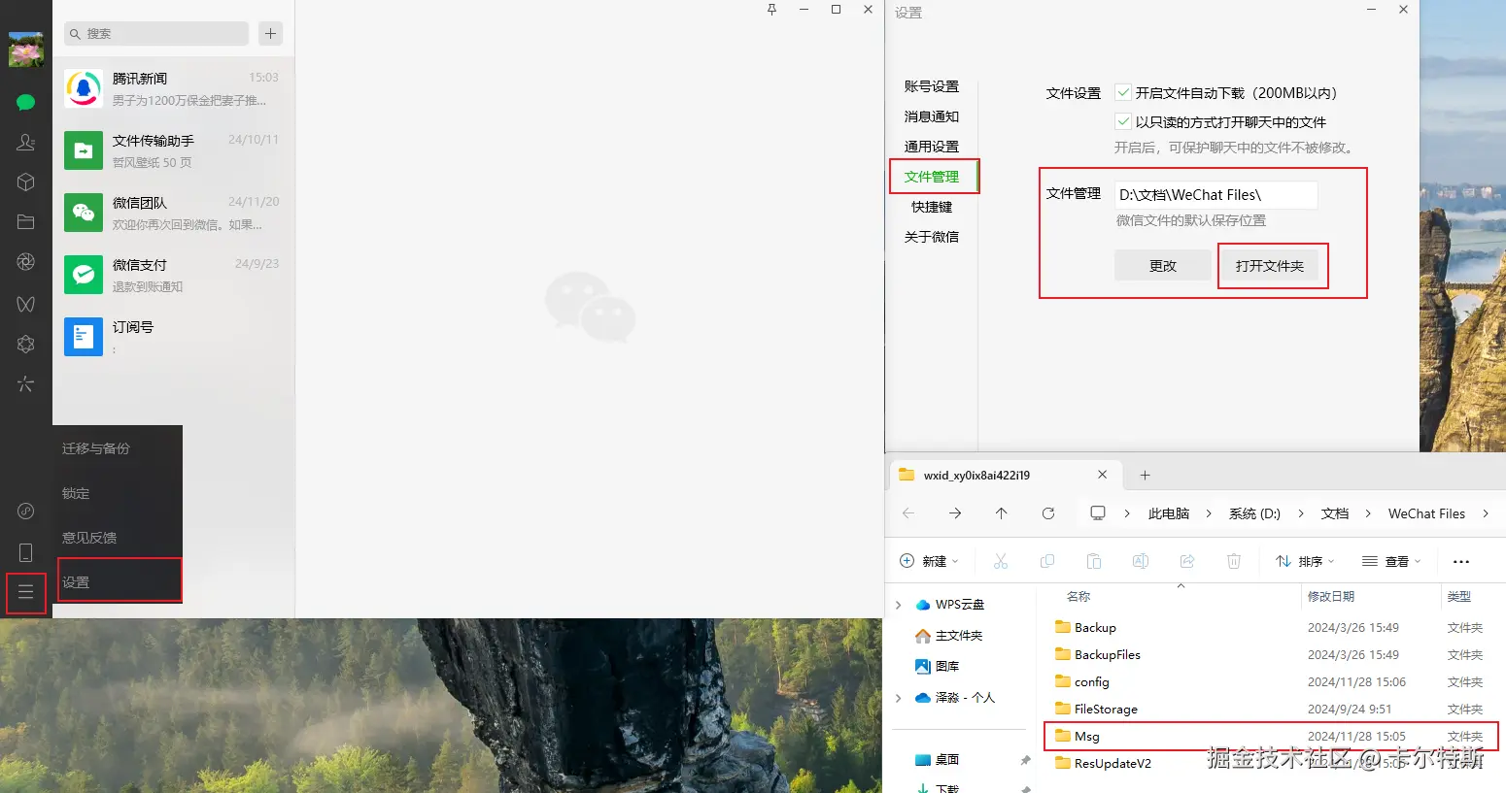
Task: Open Search star icon in WeChat sidebar
Action: pos(26,383)
